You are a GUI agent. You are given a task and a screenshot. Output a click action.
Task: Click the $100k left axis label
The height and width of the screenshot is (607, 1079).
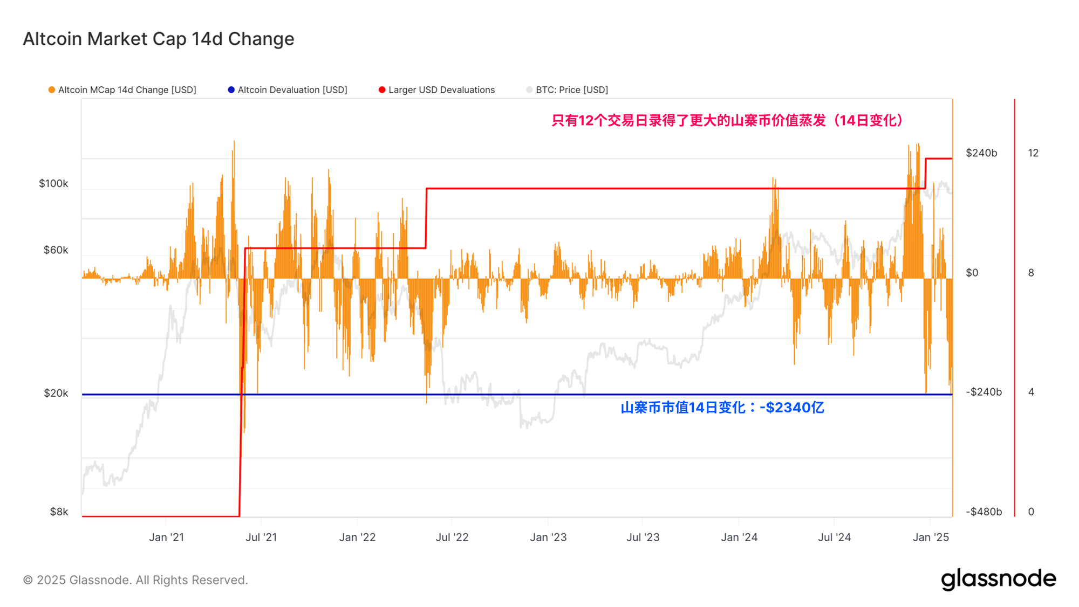point(53,184)
